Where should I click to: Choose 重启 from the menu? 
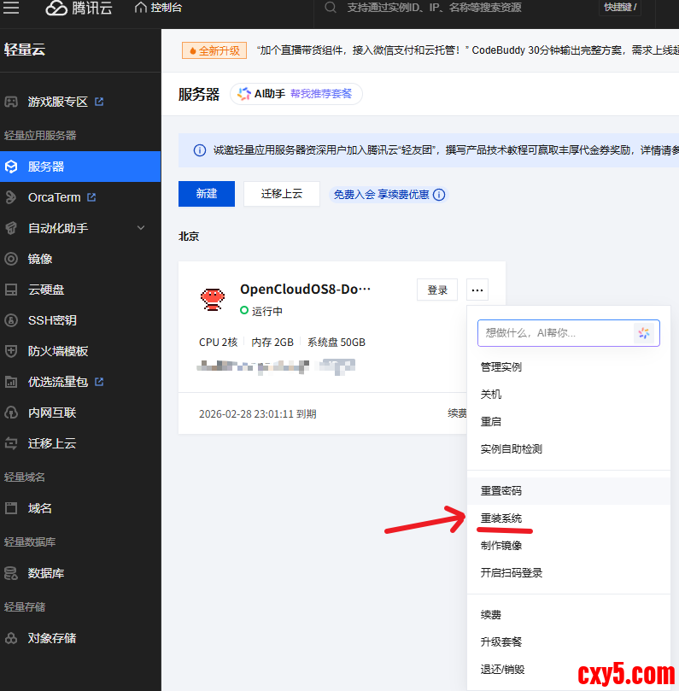(x=569, y=421)
